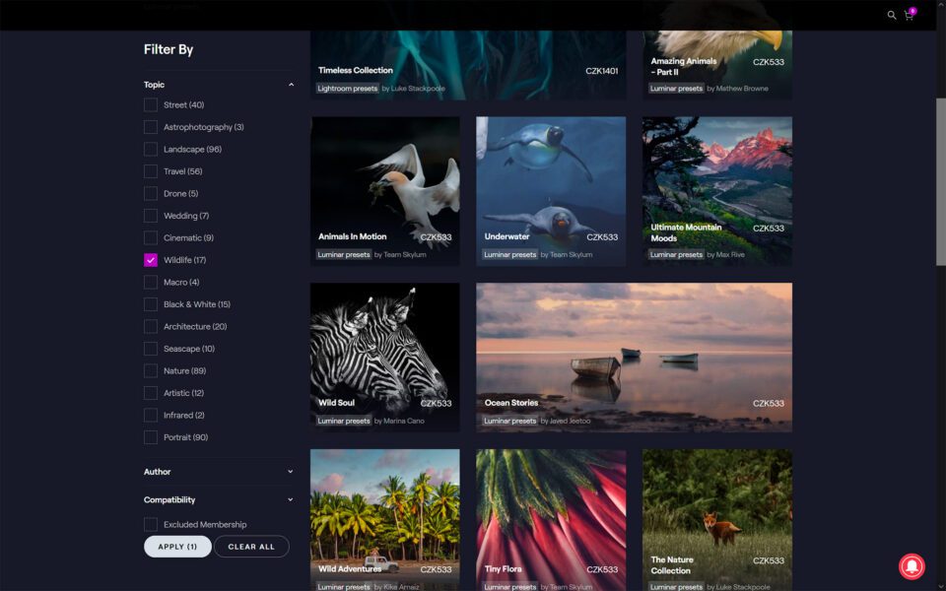Check the Artistic (12) checkbox
946x591 pixels.
(151, 393)
